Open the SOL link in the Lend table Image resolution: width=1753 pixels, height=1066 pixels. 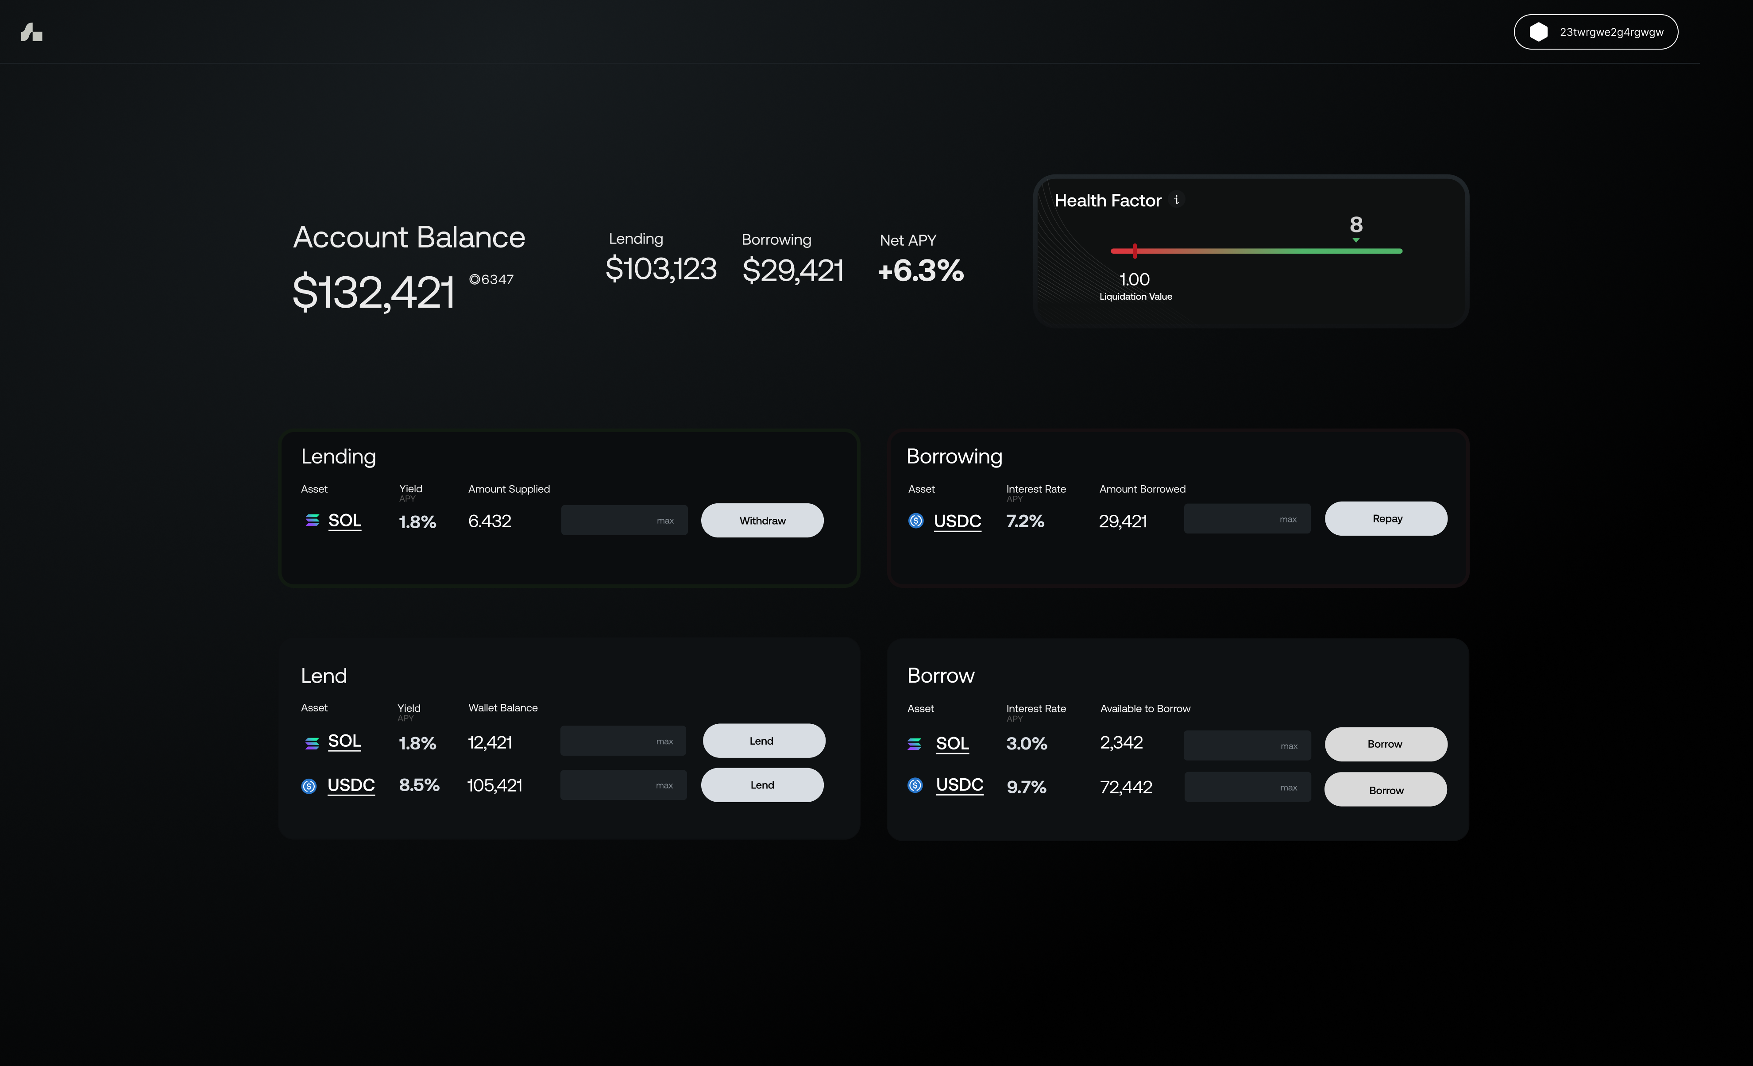coord(344,742)
